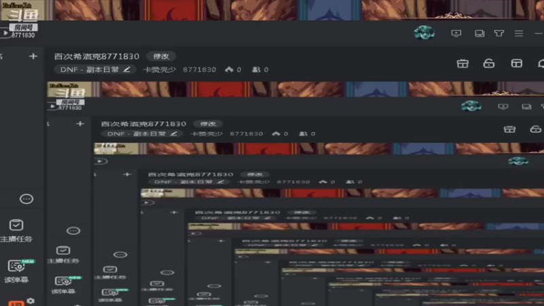Image resolution: width=544 pixels, height=306 pixels.
Task: Click the lock icon in the first nested preview
Action: click(x=536, y=129)
